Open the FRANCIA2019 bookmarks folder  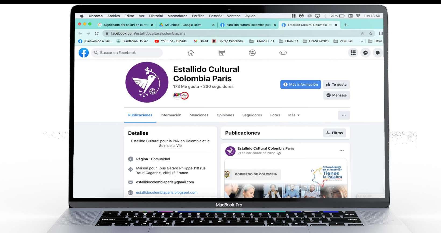[316, 41]
